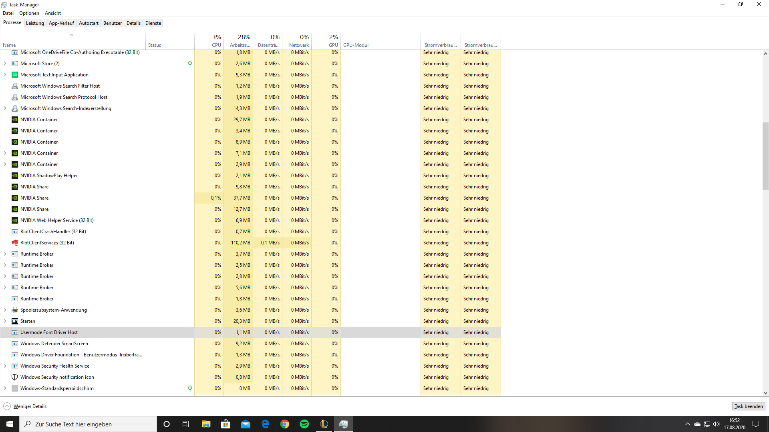Select the Prozesse menu tab

pyautogui.click(x=12, y=23)
